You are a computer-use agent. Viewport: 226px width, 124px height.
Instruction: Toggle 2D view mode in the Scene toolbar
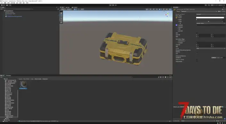point(151,9)
